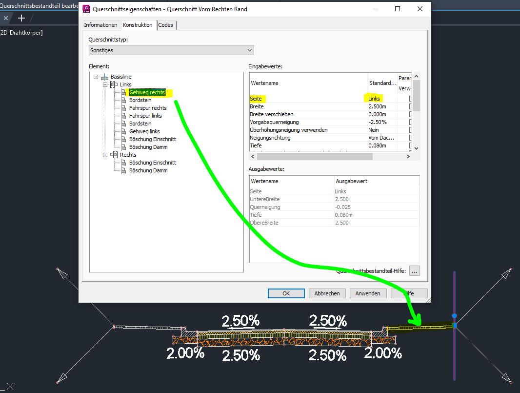Image resolution: width=520 pixels, height=393 pixels.
Task: Select Böschung Einschnitt under Links group
Action: tap(153, 139)
